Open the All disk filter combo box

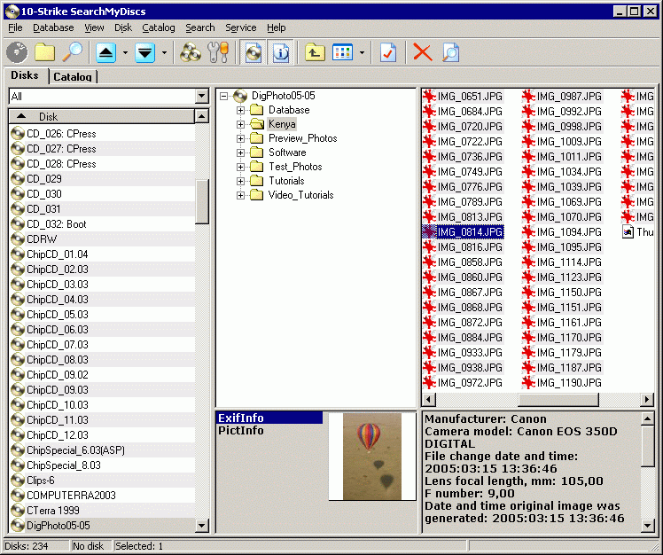[x=109, y=96]
